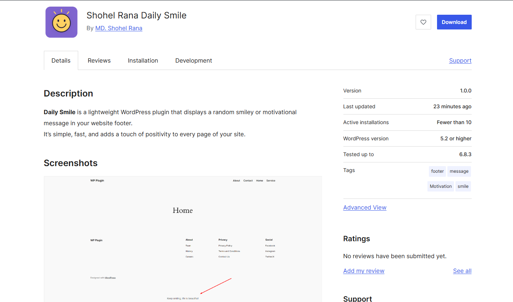Click the Add my review link
Screen dimensions: 513x302
pyautogui.click(x=363, y=271)
